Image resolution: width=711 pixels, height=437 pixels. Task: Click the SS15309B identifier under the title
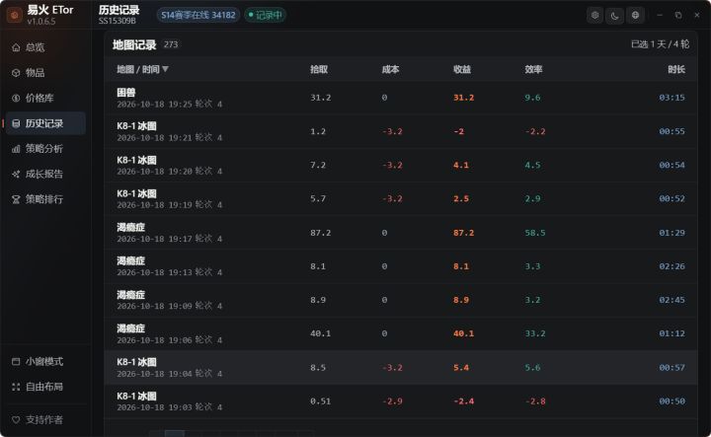coord(117,21)
